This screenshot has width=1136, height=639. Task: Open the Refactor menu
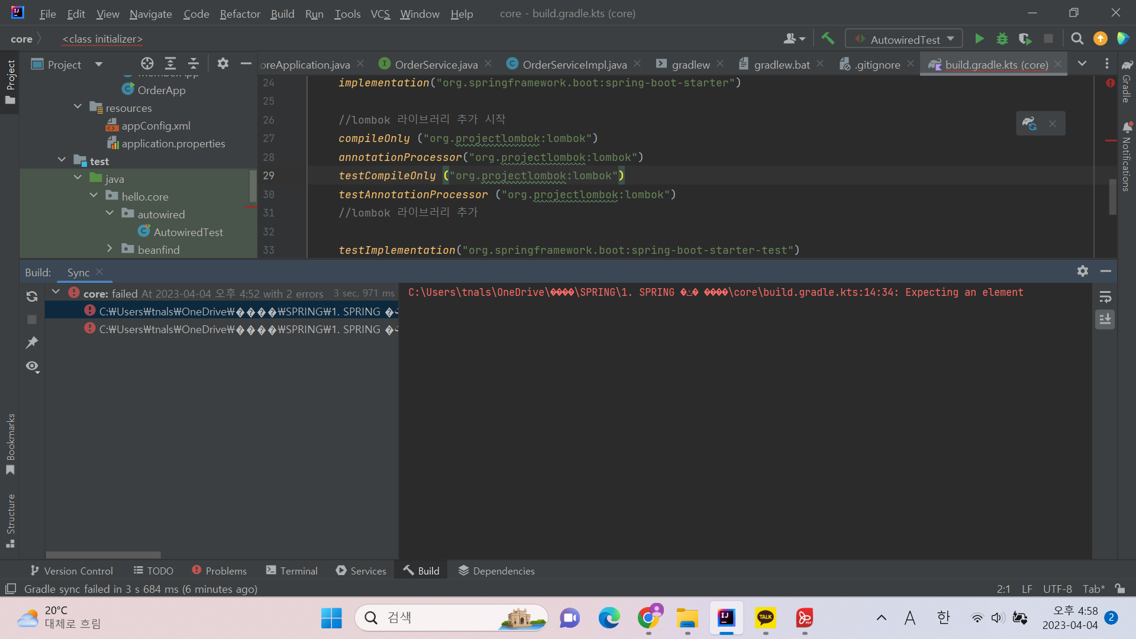point(240,14)
